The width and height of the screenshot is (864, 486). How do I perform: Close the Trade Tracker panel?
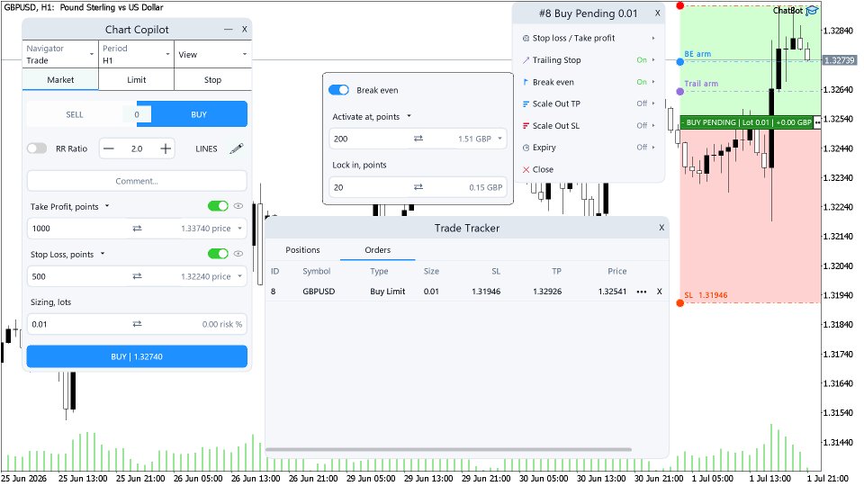click(x=661, y=228)
